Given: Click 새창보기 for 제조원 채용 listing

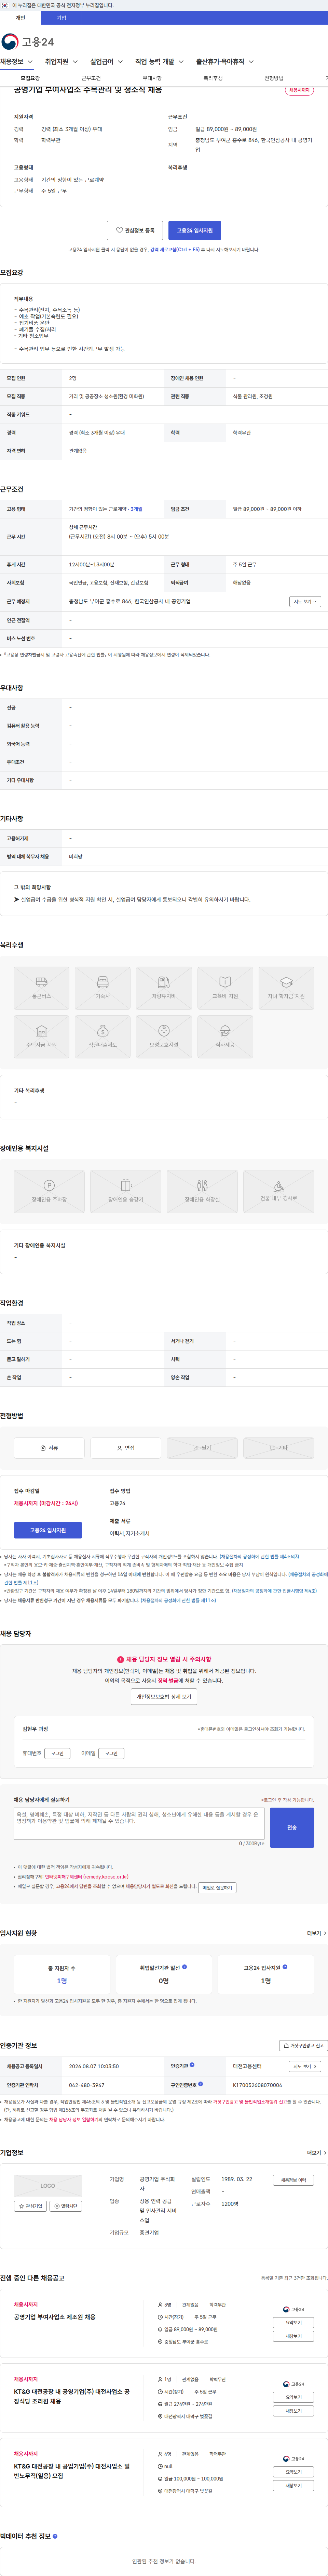Looking at the screenshot, I should (293, 2336).
